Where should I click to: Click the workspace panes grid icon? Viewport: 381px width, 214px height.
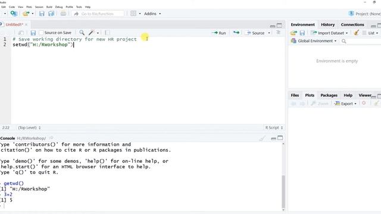[133, 14]
